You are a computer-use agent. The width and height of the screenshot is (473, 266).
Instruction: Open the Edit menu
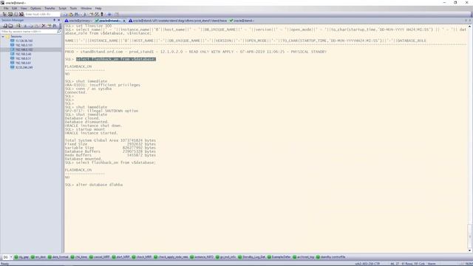point(15,8)
